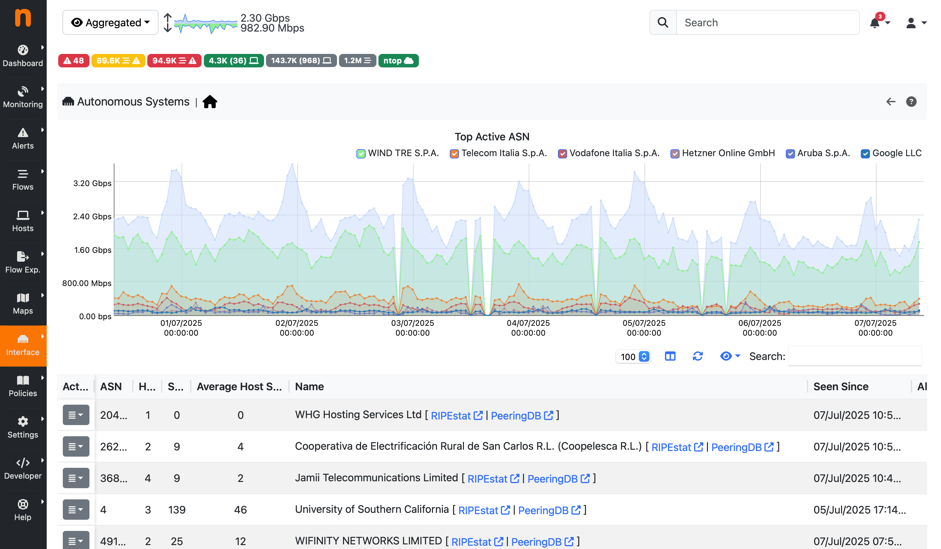Sort by the Name column header
Viewport: 941px width, 549px height.
pos(310,387)
